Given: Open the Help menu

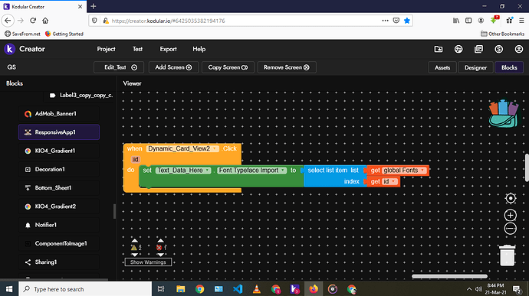Looking at the screenshot, I should (199, 49).
